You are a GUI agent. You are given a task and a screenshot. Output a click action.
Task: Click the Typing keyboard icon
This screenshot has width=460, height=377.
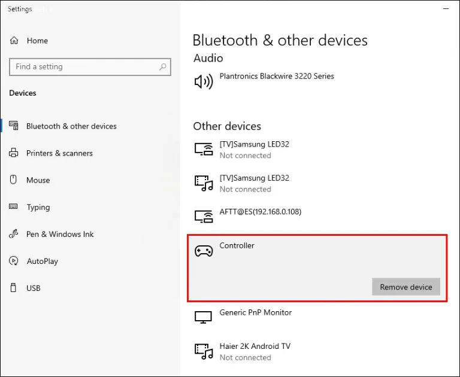pyautogui.click(x=13, y=207)
